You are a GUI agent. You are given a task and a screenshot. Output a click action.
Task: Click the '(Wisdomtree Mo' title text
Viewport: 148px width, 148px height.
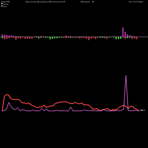point(87,2)
